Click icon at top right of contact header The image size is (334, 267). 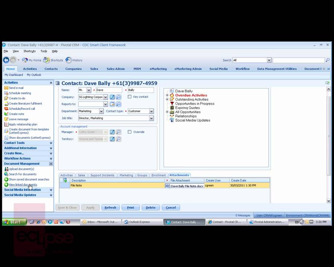tap(327, 83)
